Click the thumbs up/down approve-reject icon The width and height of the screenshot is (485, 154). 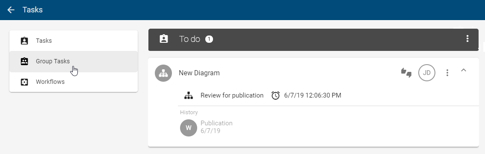pos(406,73)
